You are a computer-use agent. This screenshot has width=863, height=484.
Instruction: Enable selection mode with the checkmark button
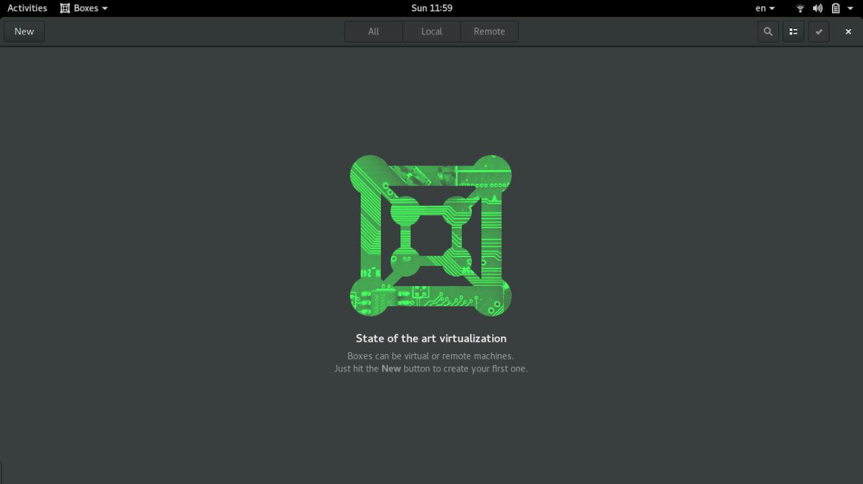(819, 32)
